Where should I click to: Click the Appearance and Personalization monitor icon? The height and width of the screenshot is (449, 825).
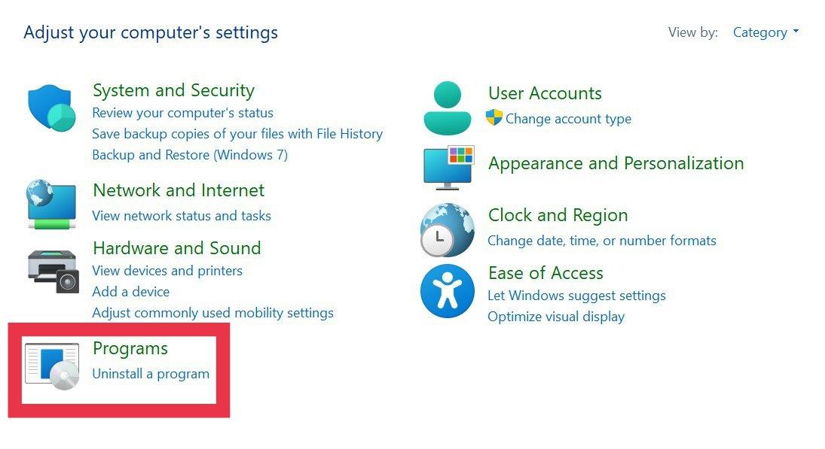coord(448,167)
